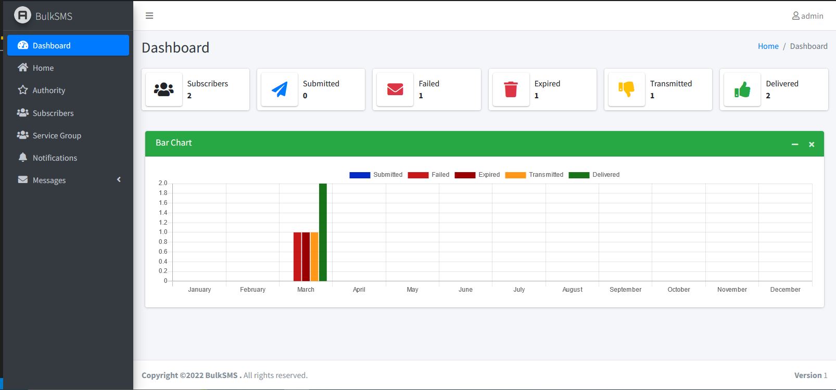
Task: Open Service Group sidebar item
Action: pos(57,135)
